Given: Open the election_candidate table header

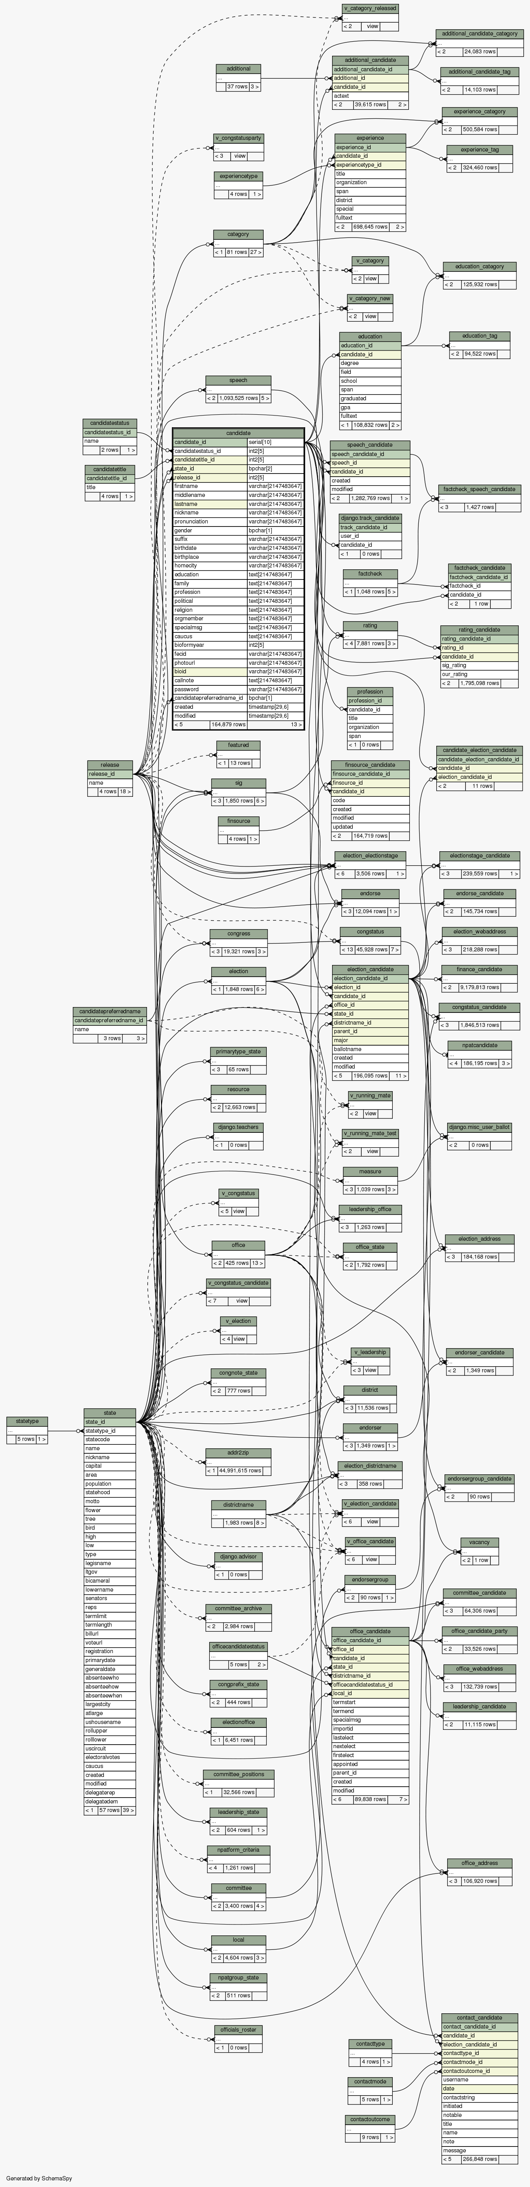Looking at the screenshot, I should (x=370, y=969).
